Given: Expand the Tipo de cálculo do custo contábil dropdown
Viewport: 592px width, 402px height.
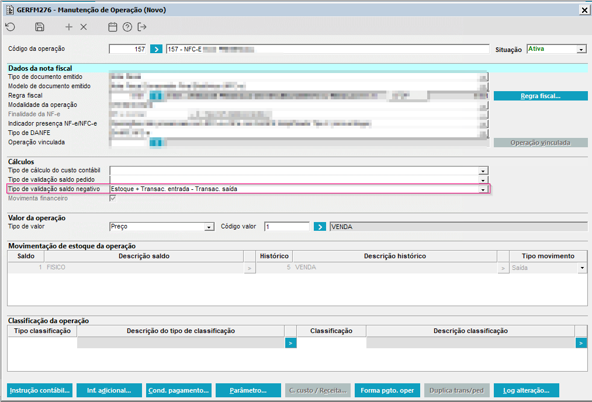Looking at the screenshot, I should click(483, 171).
